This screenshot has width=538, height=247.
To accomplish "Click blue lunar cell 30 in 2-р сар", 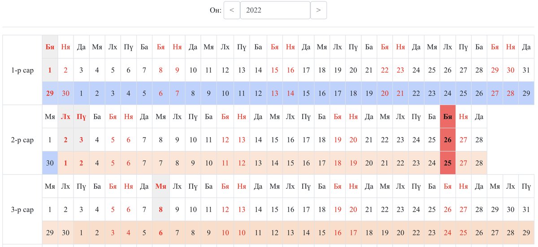I will [x=50, y=163].
